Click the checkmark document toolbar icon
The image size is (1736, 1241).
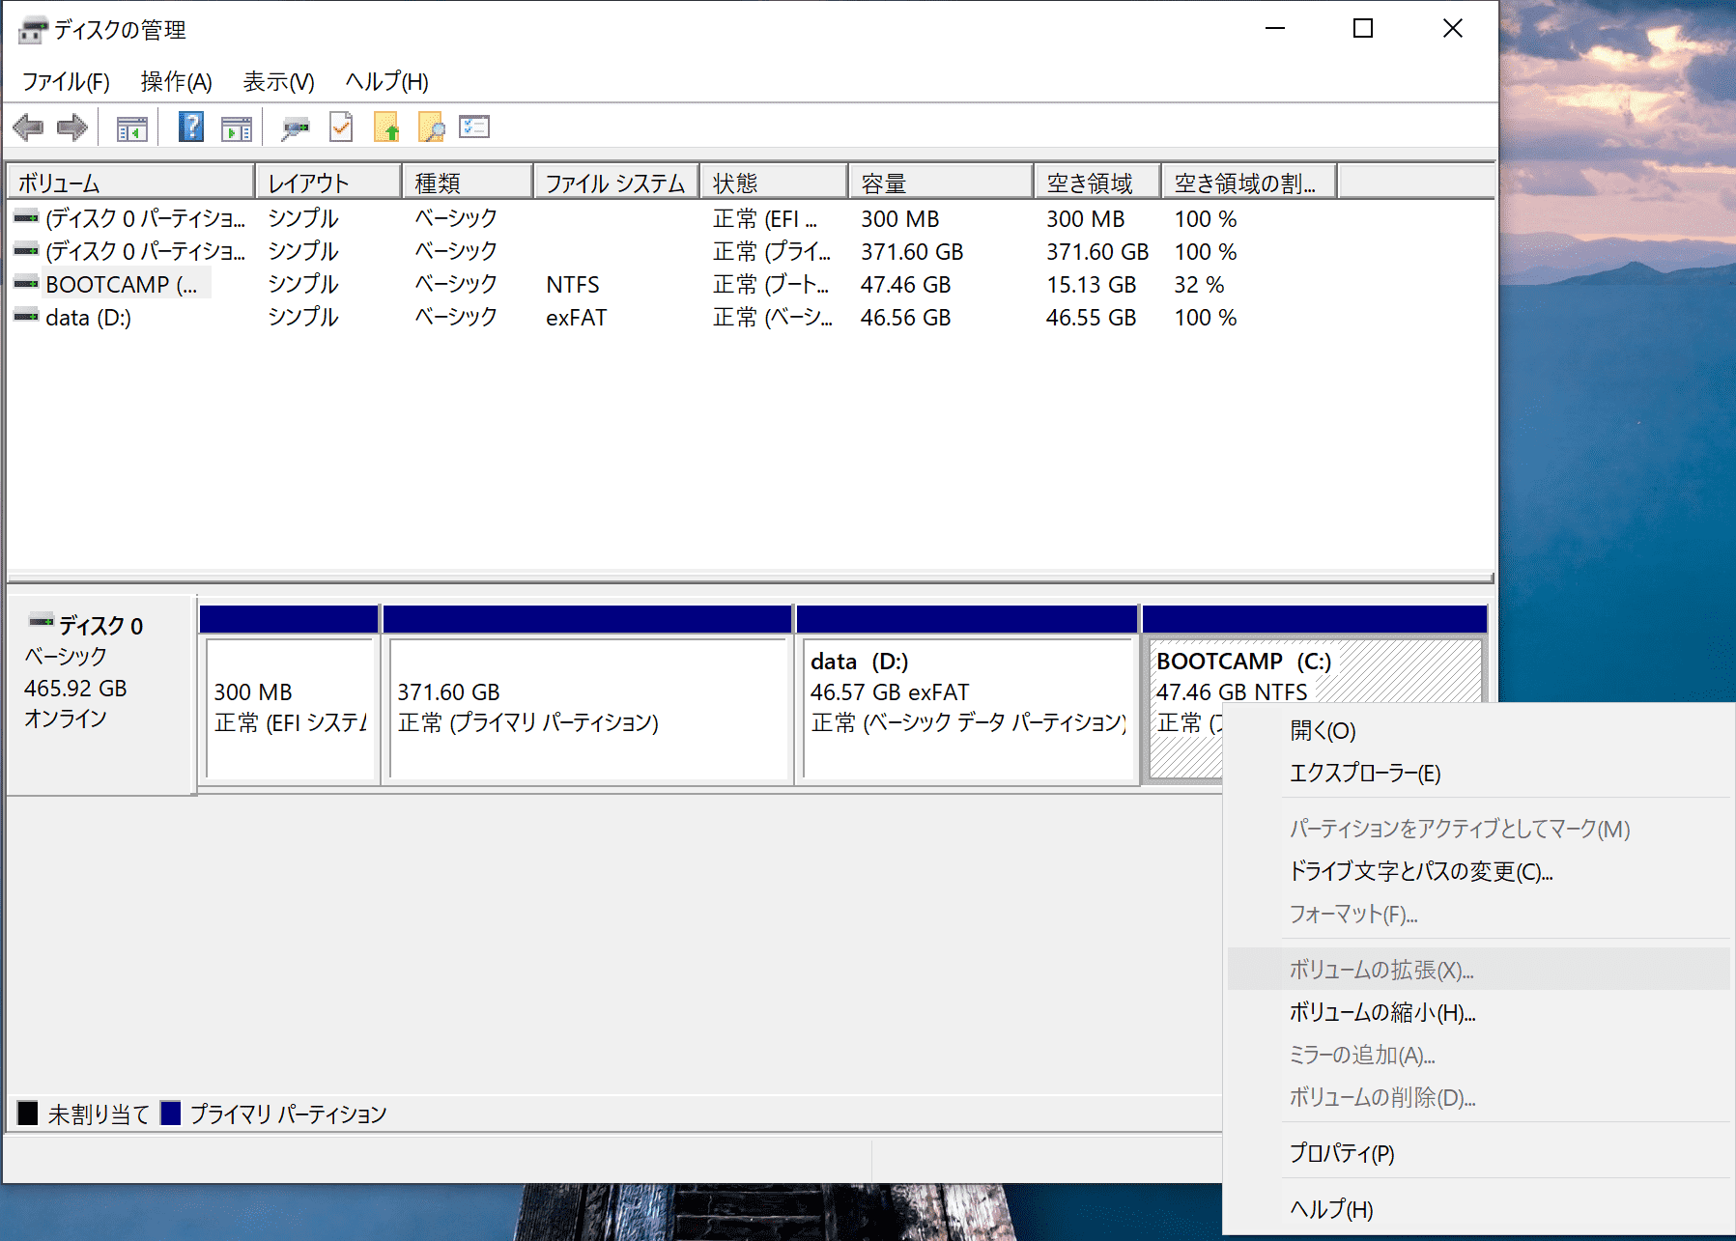tap(341, 127)
